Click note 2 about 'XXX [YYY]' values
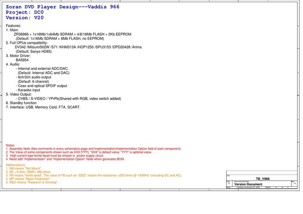The width and height of the screenshot is (303, 214). 79,152
